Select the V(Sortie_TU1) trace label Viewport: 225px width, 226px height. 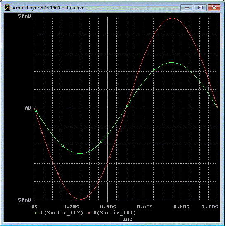coord(115,213)
